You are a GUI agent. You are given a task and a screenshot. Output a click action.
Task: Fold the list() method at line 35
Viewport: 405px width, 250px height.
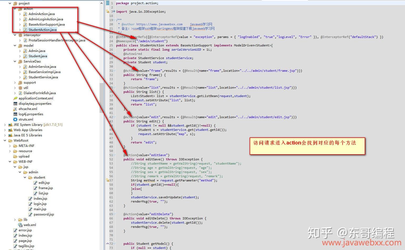coord(114,88)
